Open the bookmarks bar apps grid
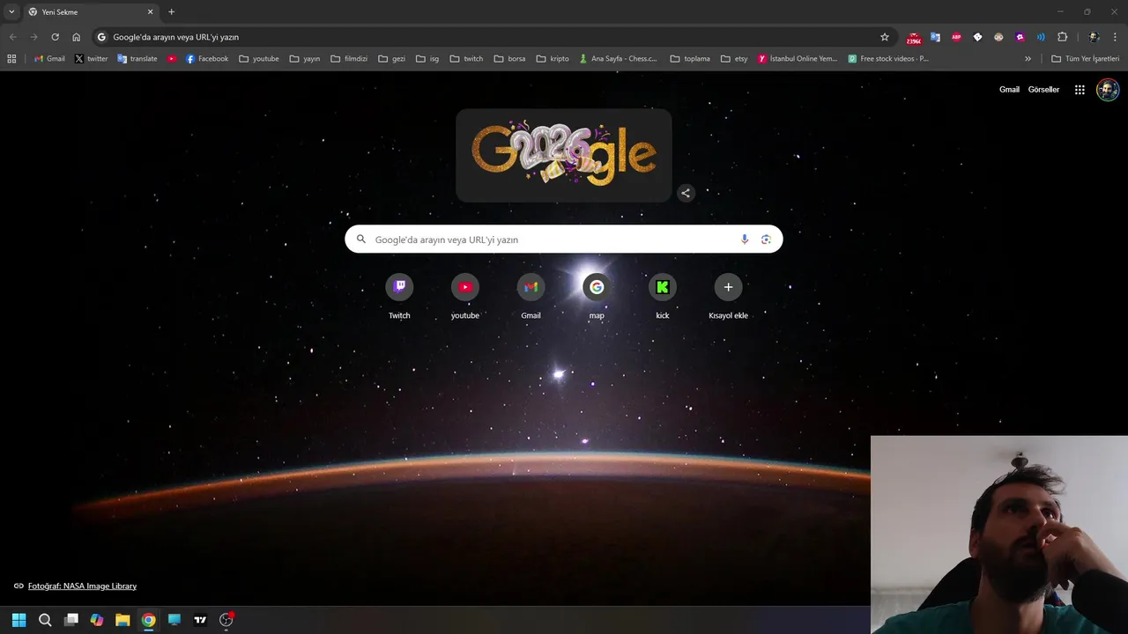This screenshot has width=1128, height=634. tap(11, 59)
